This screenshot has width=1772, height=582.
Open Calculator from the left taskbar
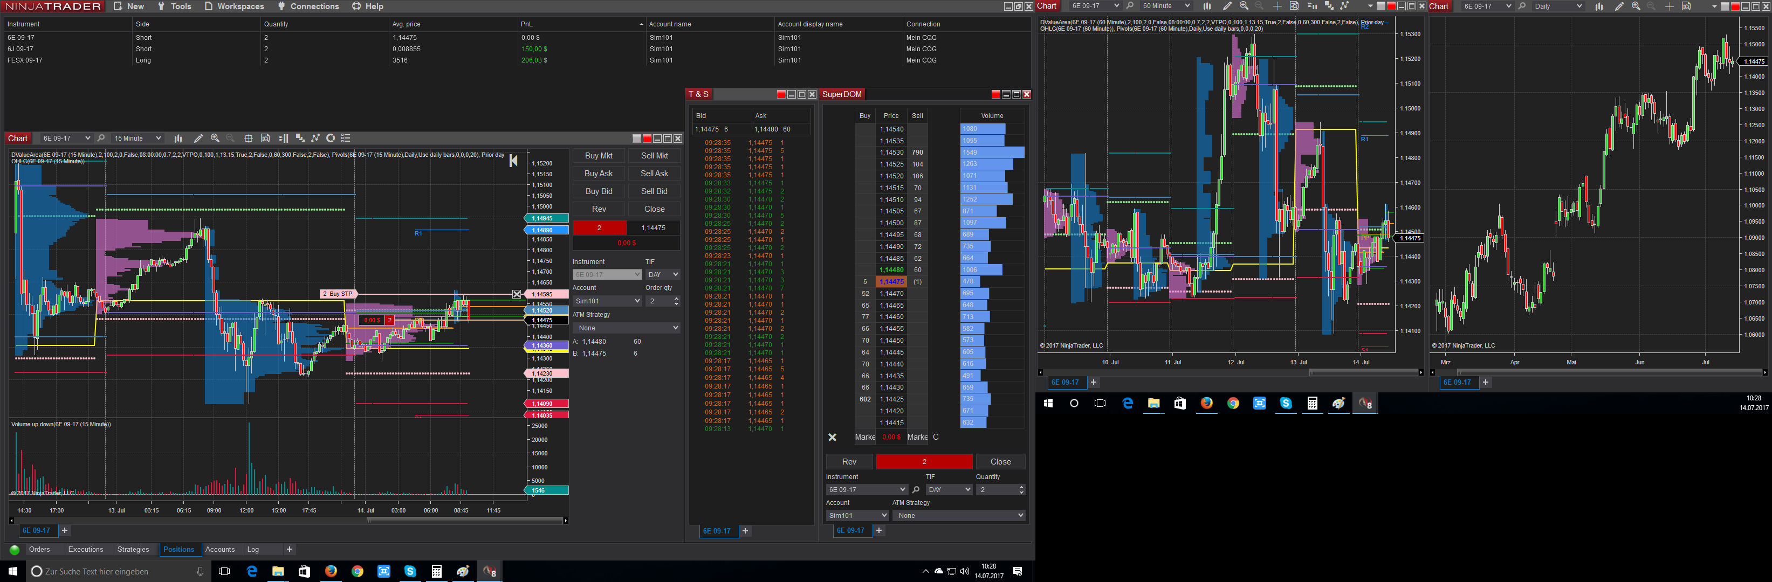point(436,571)
